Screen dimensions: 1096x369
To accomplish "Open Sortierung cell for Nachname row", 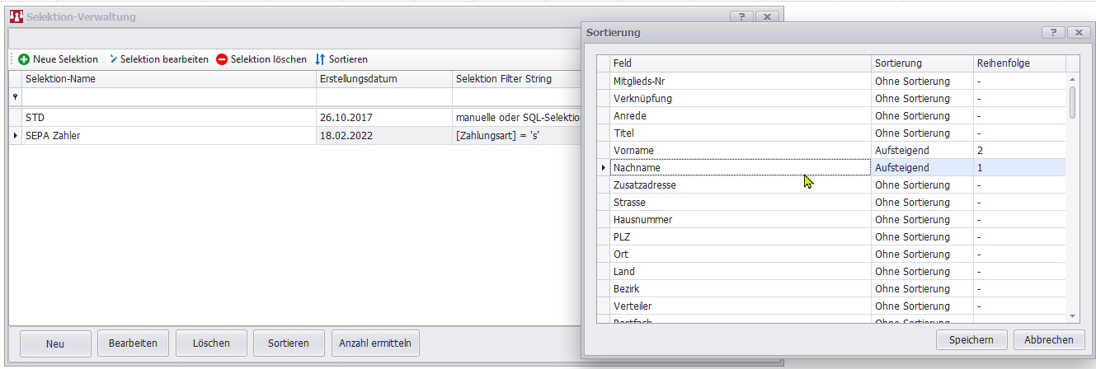I will pyautogui.click(x=922, y=168).
